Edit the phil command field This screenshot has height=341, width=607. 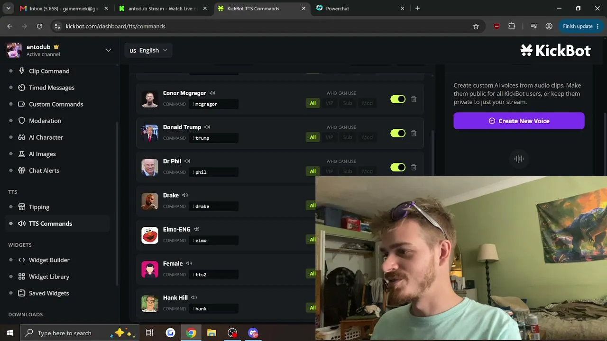pos(214,172)
